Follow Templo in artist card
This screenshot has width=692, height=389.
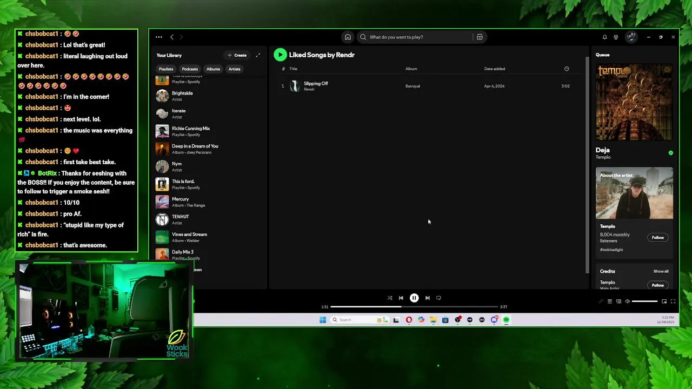coord(658,238)
